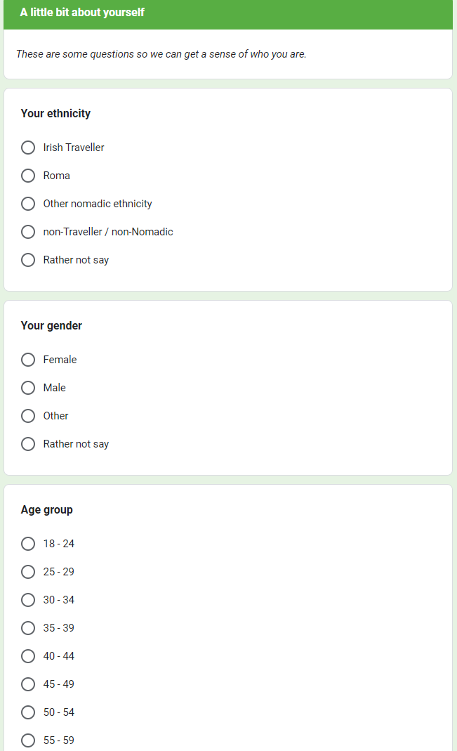Select the Irish Traveller ethnicity option

pos(28,148)
